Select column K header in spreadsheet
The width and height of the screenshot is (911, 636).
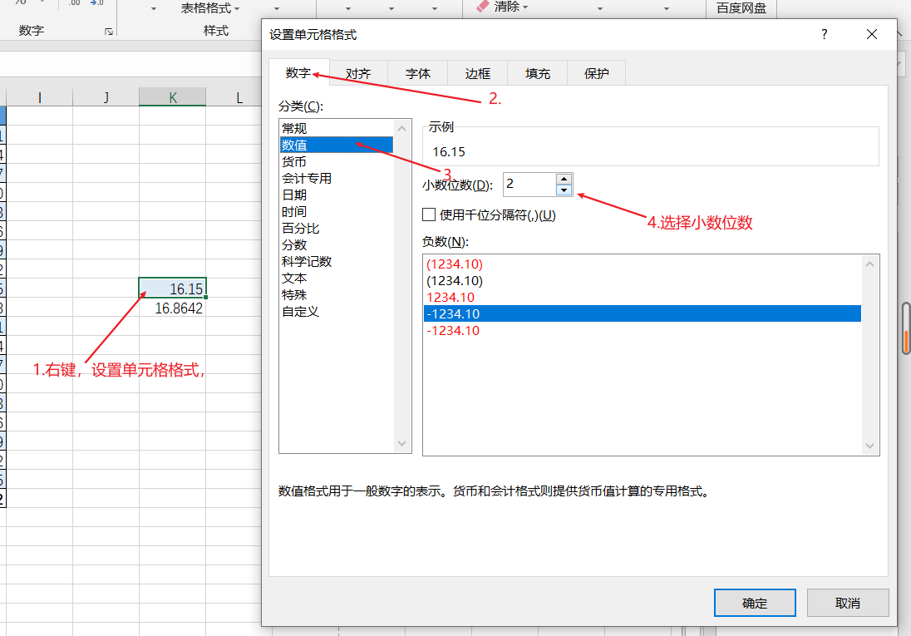173,97
